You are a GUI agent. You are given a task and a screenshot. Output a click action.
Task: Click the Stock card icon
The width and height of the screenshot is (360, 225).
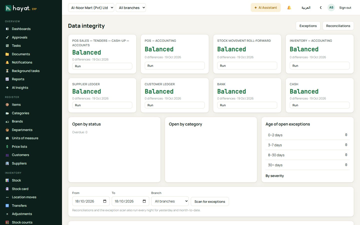[7, 189]
